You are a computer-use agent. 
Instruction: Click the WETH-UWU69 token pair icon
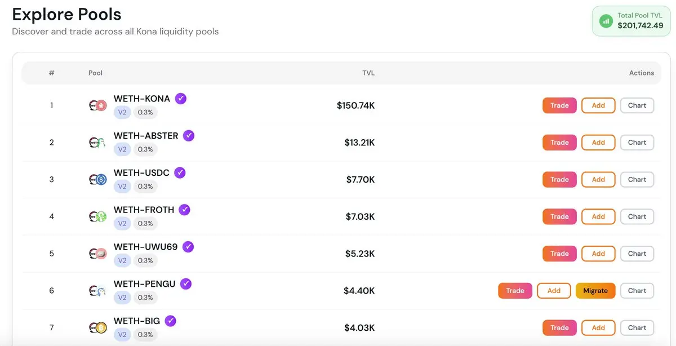(98, 254)
